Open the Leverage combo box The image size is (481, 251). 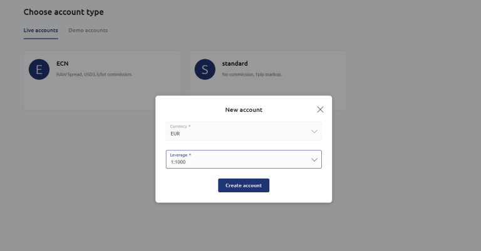[x=244, y=159]
